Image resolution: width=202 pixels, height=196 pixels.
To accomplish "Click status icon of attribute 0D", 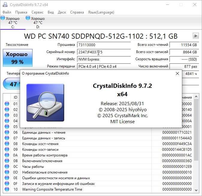I will tap(7, 172).
